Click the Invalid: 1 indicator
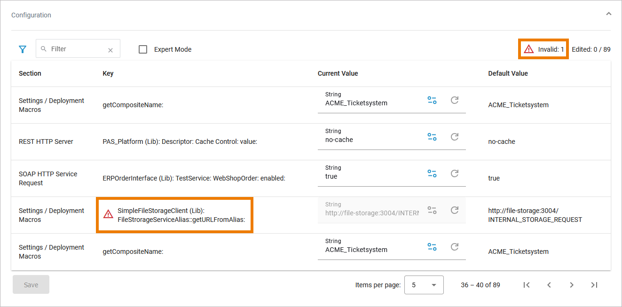 pos(543,49)
